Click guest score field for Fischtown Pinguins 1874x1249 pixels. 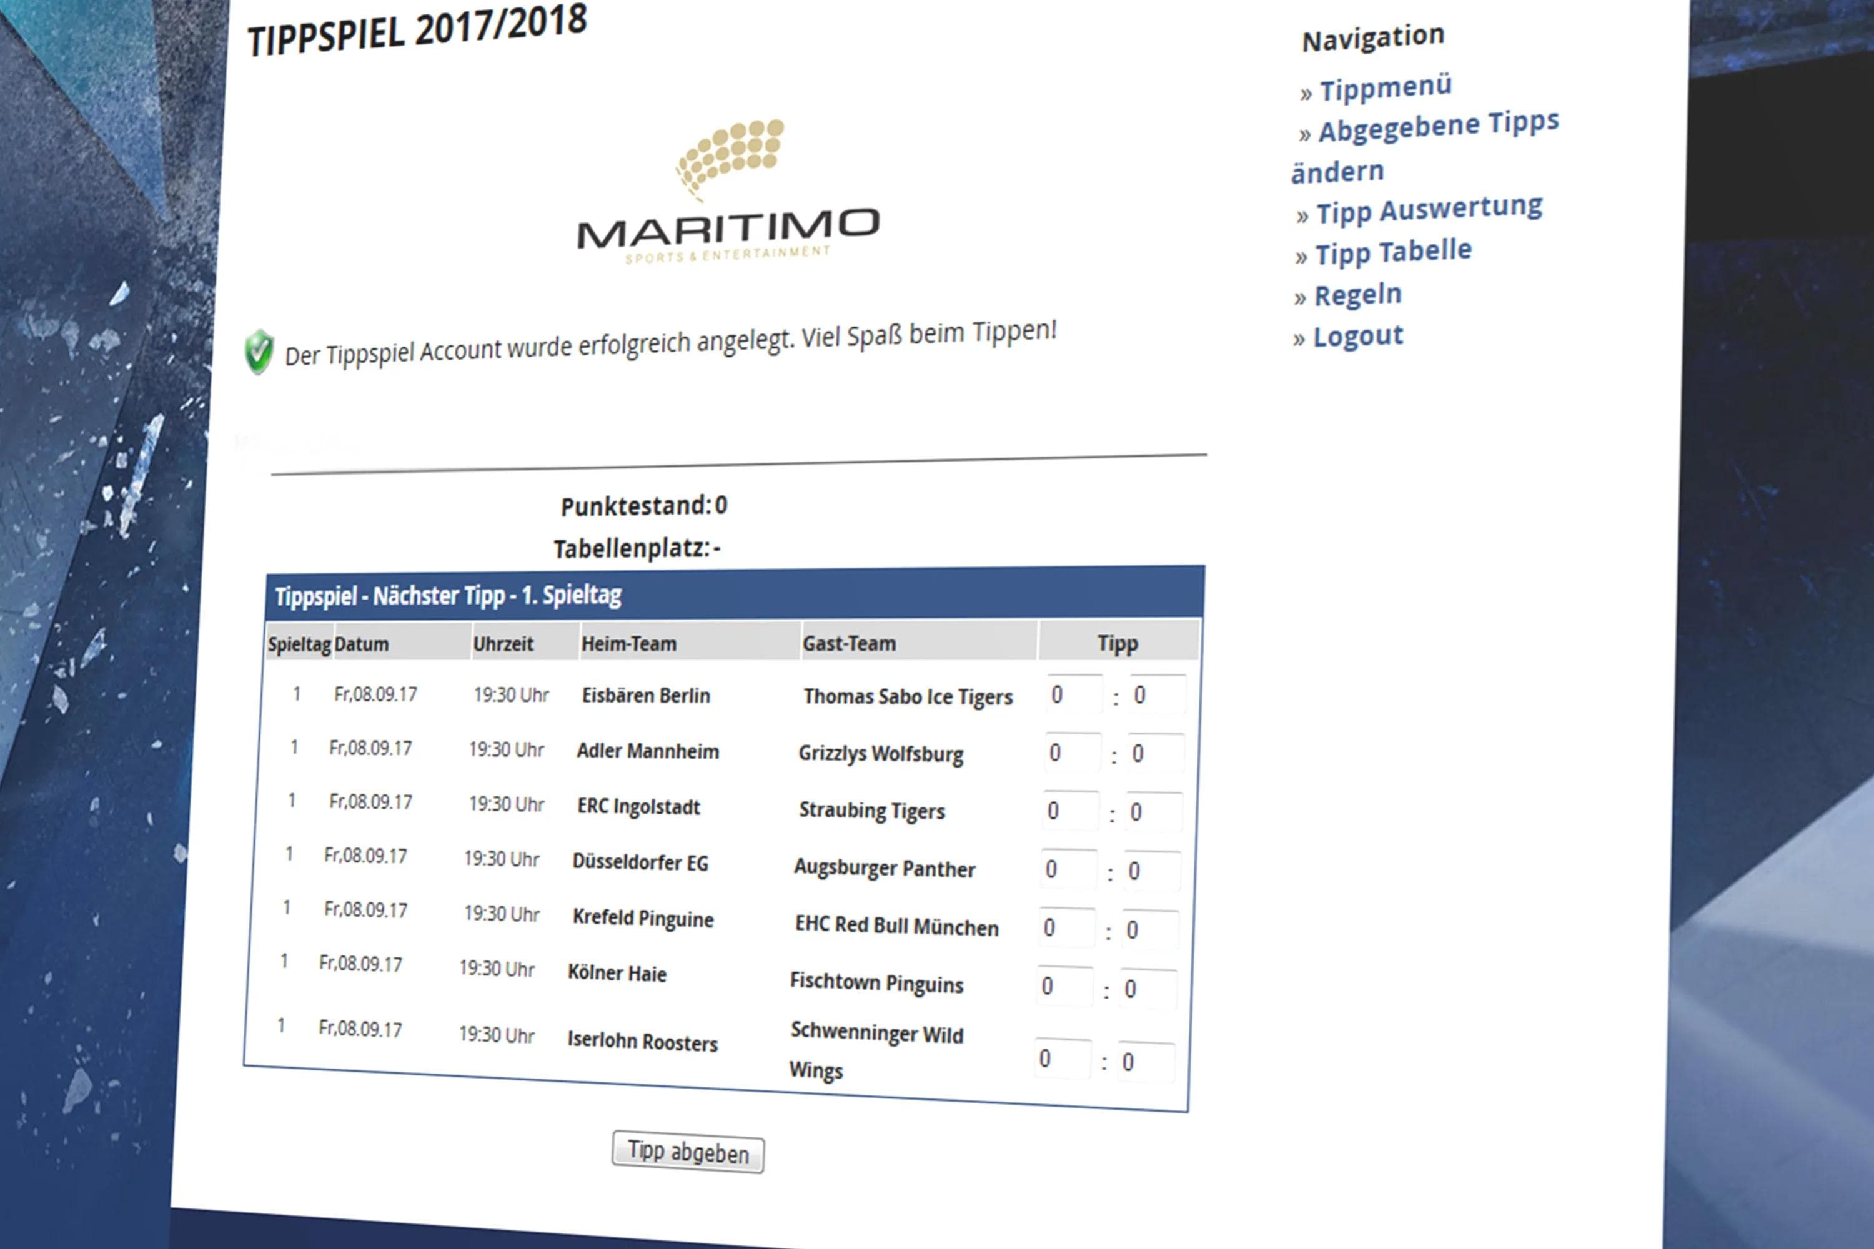coord(1150,989)
